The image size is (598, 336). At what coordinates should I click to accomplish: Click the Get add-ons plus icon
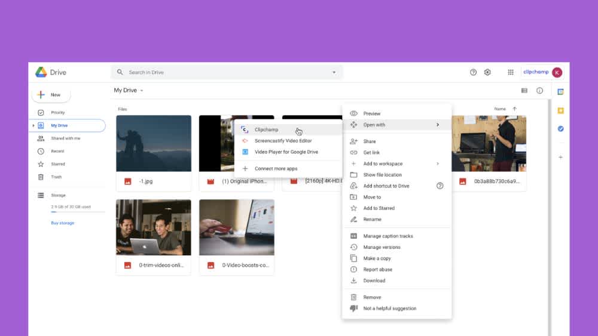[x=560, y=157]
